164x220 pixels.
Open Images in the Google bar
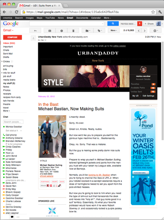[30, 18]
